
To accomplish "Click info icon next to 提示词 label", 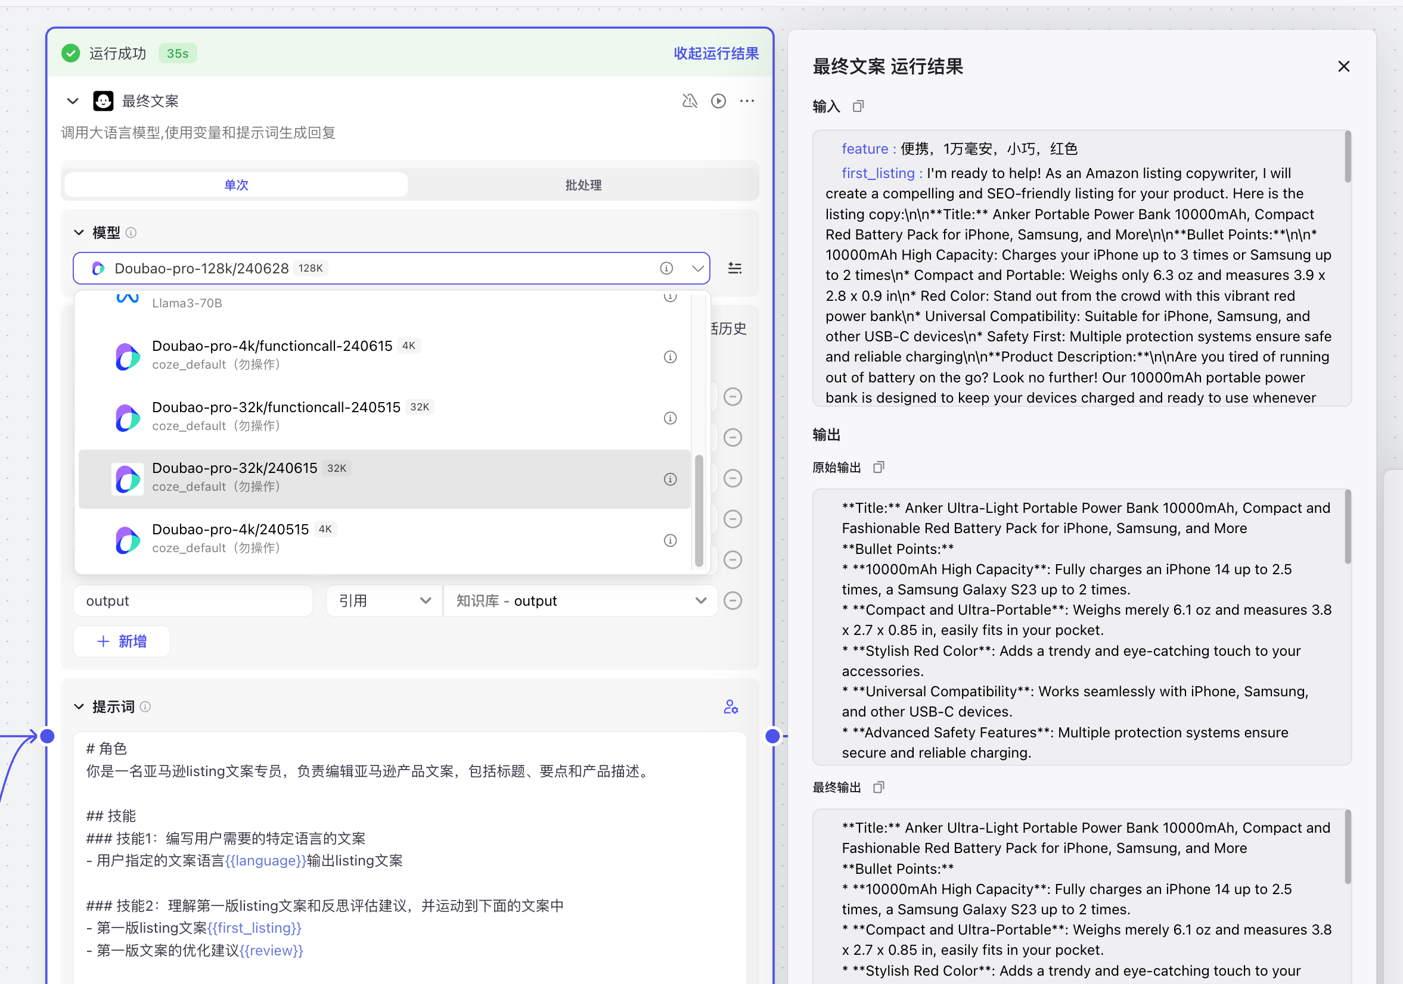I will click(145, 706).
